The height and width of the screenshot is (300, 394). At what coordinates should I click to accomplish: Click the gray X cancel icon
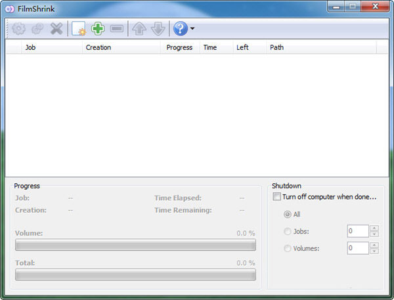click(x=56, y=29)
